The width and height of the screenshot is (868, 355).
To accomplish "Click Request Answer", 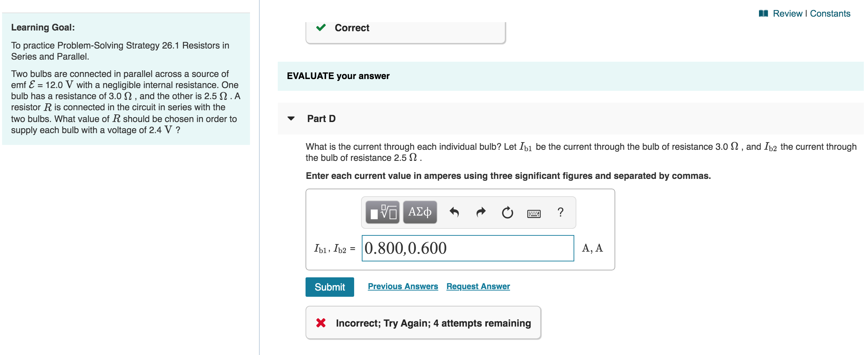I will (x=478, y=286).
